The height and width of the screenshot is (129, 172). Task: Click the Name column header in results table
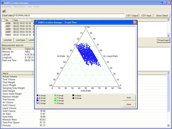17,73
